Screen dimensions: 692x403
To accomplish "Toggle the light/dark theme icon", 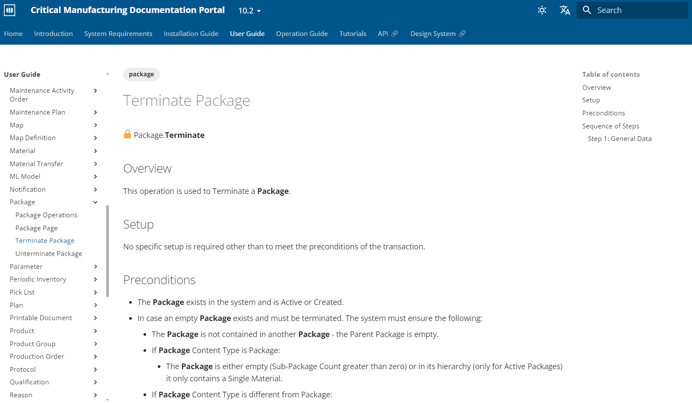I will coord(542,10).
